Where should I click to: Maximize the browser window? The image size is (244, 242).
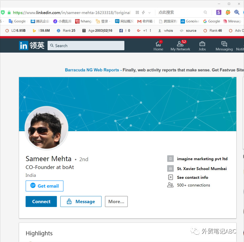[x=229, y=4]
